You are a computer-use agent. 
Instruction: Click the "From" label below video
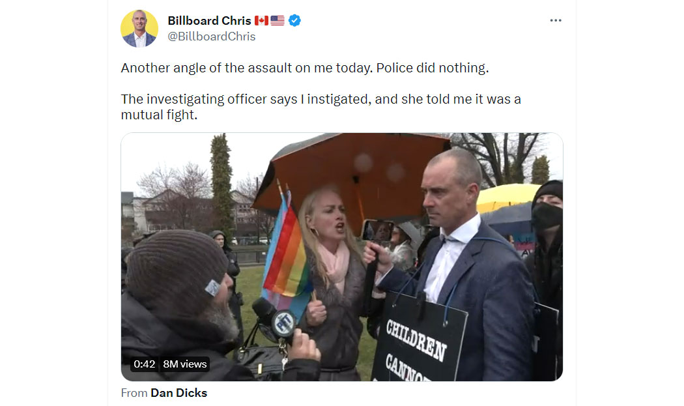coord(134,393)
